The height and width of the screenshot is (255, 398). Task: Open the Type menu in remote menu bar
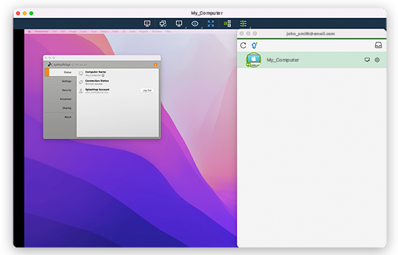click(x=94, y=31)
